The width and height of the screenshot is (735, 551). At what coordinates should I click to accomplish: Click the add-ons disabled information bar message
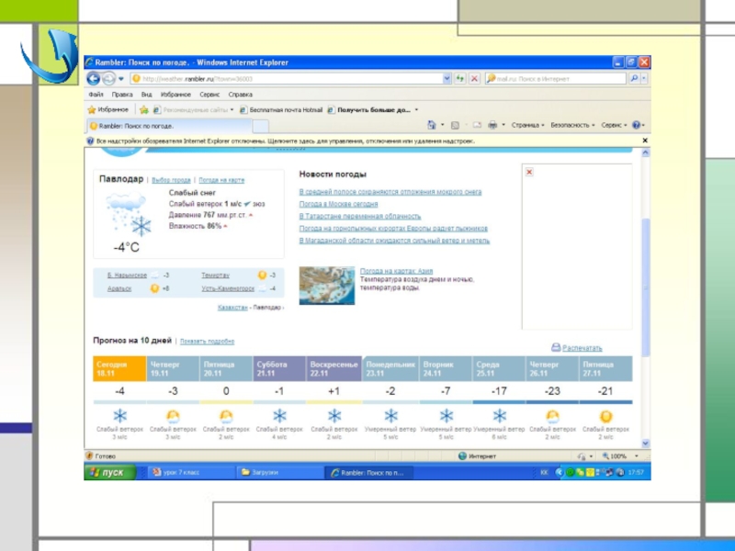tap(286, 141)
